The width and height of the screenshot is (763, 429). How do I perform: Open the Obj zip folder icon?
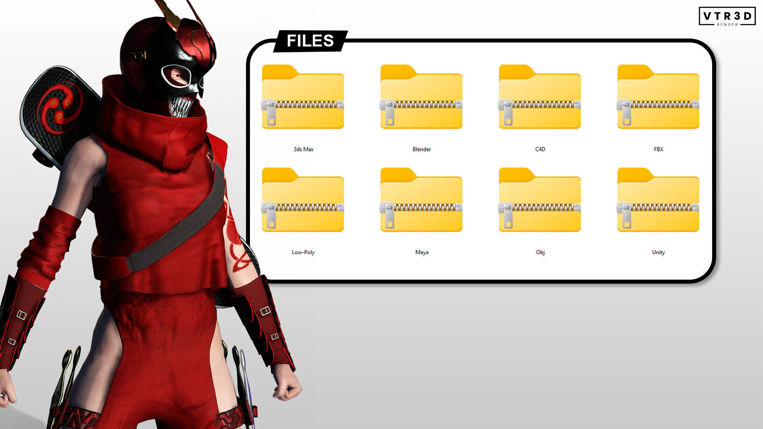pyautogui.click(x=540, y=200)
